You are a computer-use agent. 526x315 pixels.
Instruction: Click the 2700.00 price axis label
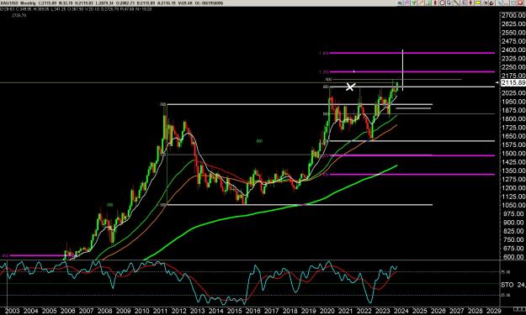pyautogui.click(x=513, y=15)
